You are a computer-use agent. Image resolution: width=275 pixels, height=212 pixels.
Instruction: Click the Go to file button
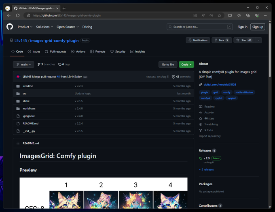click(168, 64)
